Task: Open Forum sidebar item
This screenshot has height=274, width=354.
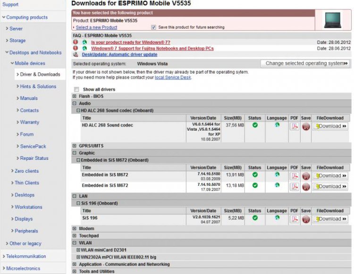Action: (x=26, y=134)
